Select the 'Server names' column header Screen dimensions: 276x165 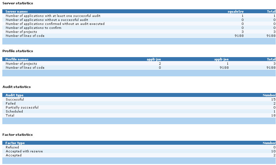(17, 11)
